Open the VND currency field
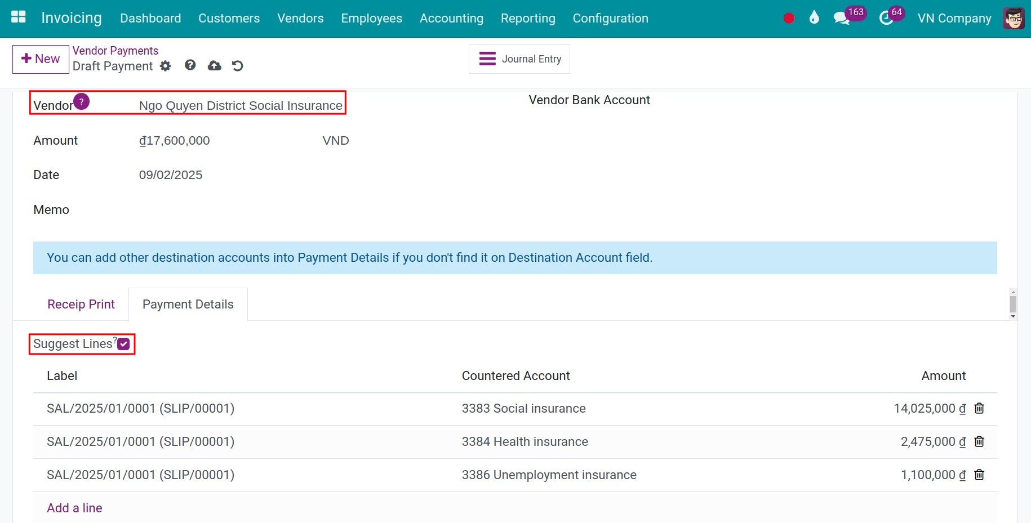The width and height of the screenshot is (1031, 523). point(336,141)
